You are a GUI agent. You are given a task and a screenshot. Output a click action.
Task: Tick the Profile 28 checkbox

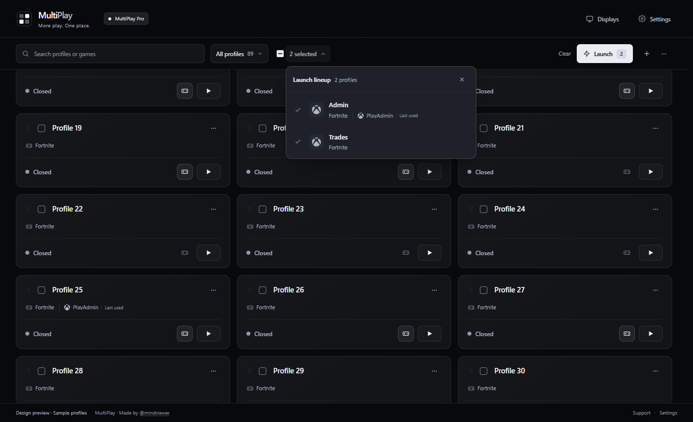point(42,371)
